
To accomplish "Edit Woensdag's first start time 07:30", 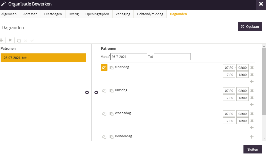I will pos(229,114).
